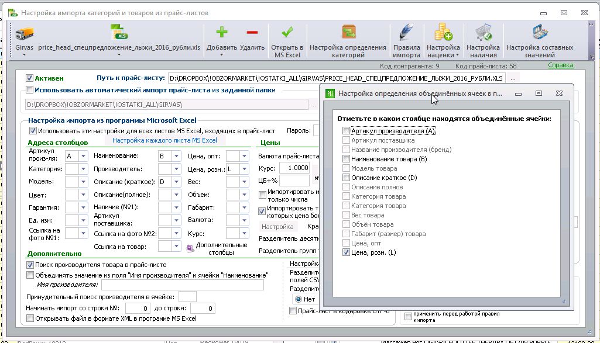This screenshot has height=343, width=600.
Task: Click the PLi icon in dialog title bar
Action: [330, 93]
